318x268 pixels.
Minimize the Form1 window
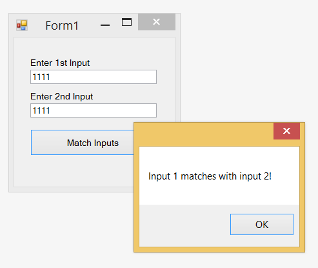pyautogui.click(x=105, y=25)
